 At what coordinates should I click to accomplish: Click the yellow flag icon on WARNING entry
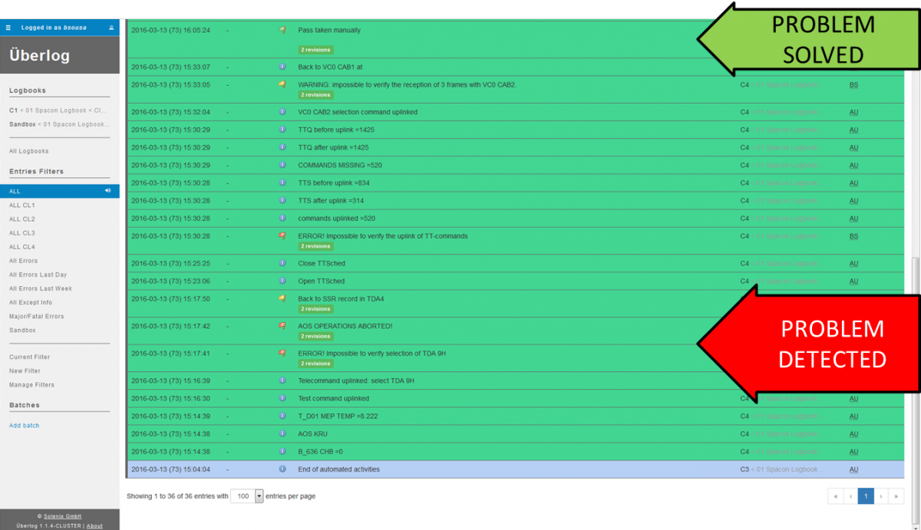point(282,84)
